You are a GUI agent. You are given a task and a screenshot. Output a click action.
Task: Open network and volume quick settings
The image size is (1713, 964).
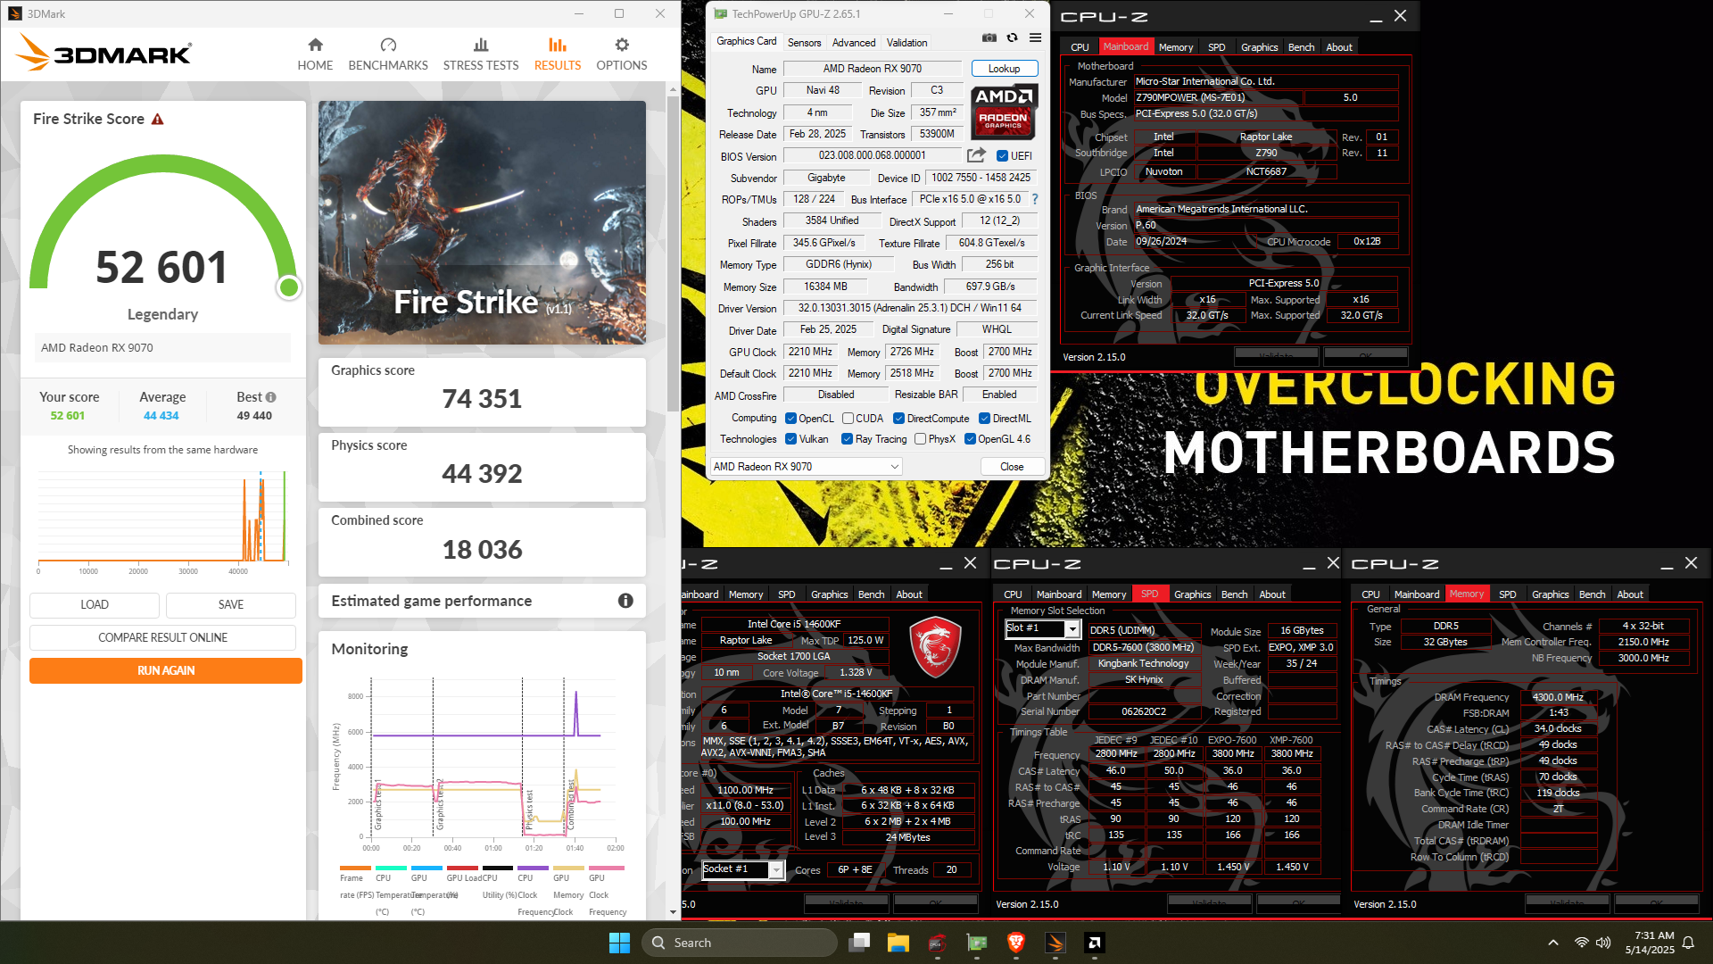point(1593,943)
